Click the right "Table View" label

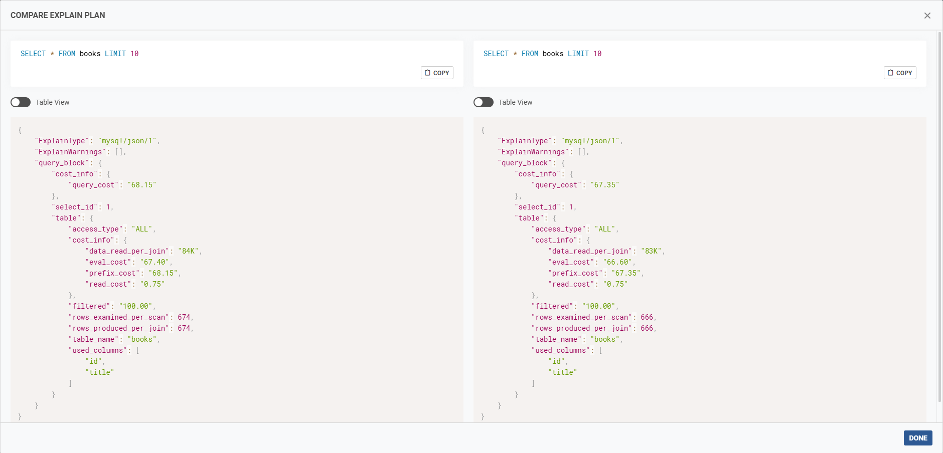[x=515, y=102]
